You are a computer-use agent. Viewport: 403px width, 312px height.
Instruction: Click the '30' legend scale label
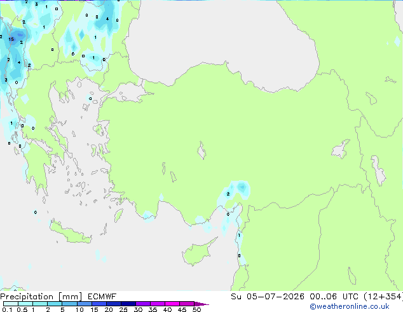click(138, 309)
